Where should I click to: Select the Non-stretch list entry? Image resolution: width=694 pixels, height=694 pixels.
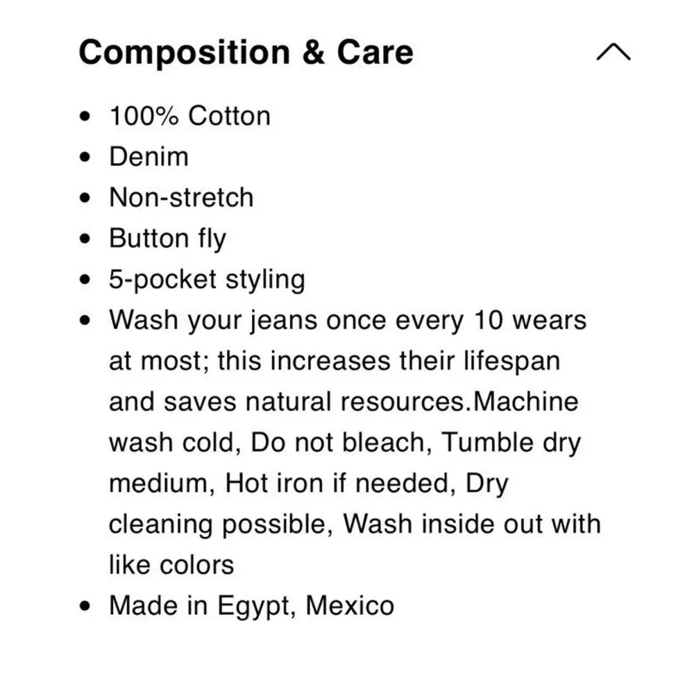[181, 197]
